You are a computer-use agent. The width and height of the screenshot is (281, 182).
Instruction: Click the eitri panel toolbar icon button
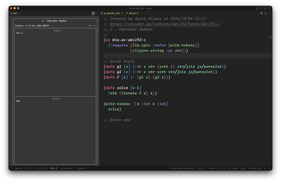pos(93,13)
